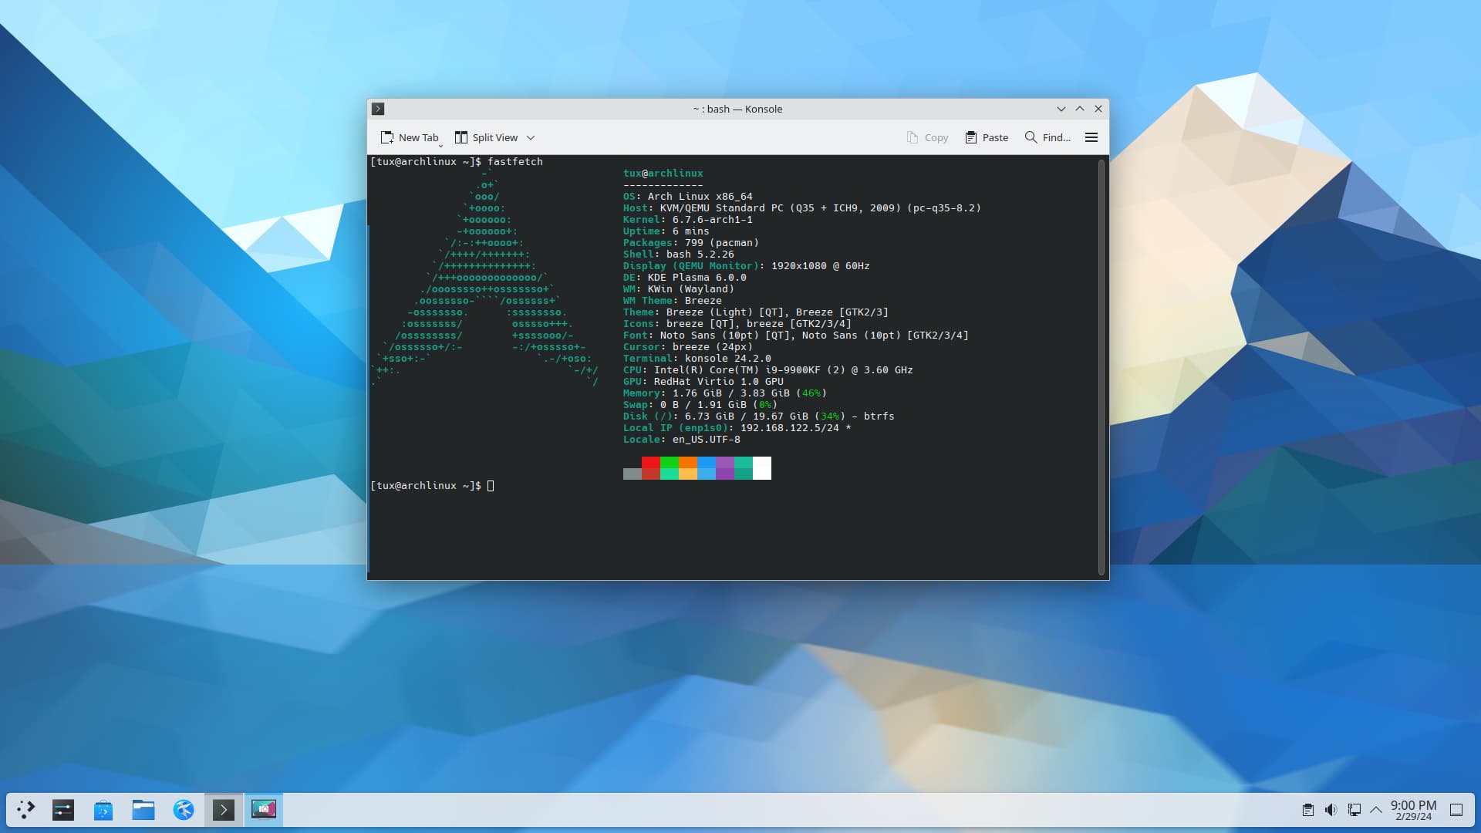Click the 'fastfetch' command text

tap(515, 162)
